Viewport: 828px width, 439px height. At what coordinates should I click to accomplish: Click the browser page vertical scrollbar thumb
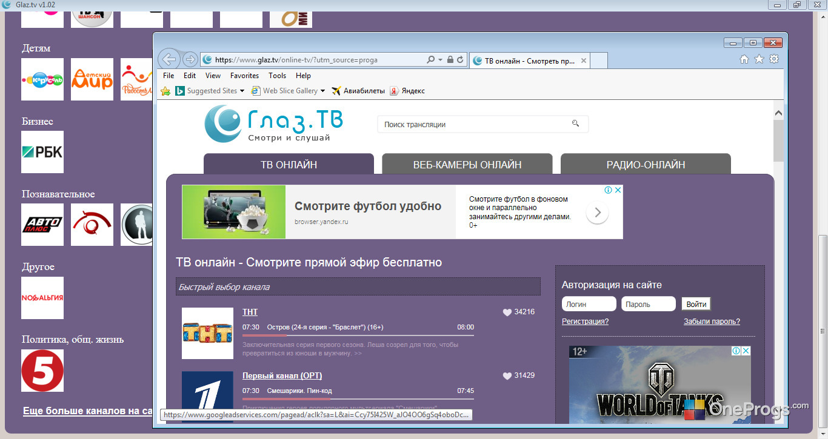(x=778, y=140)
